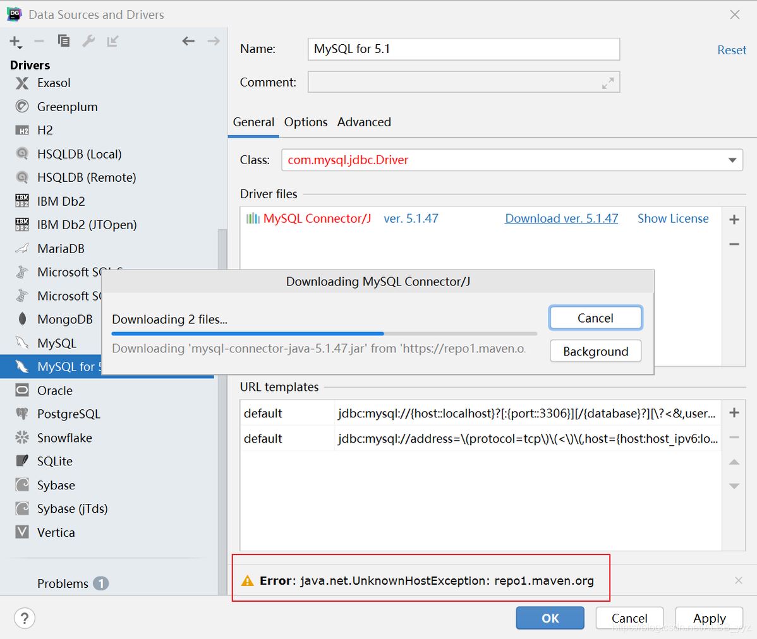Remove selected driver file with minus icon
The width and height of the screenshot is (757, 639).
(734, 244)
